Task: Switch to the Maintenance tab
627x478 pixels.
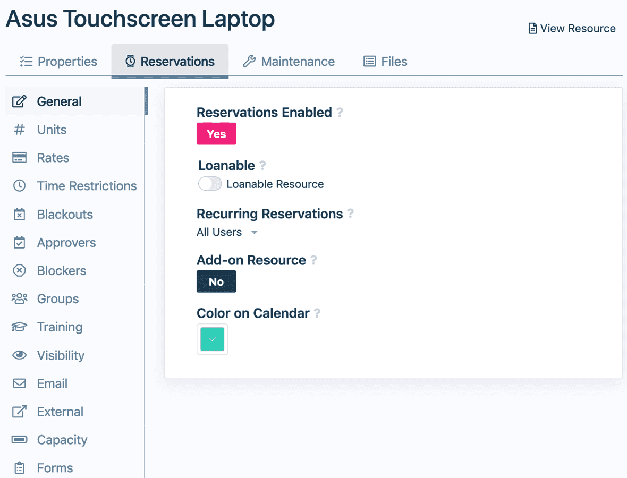Action: point(288,61)
